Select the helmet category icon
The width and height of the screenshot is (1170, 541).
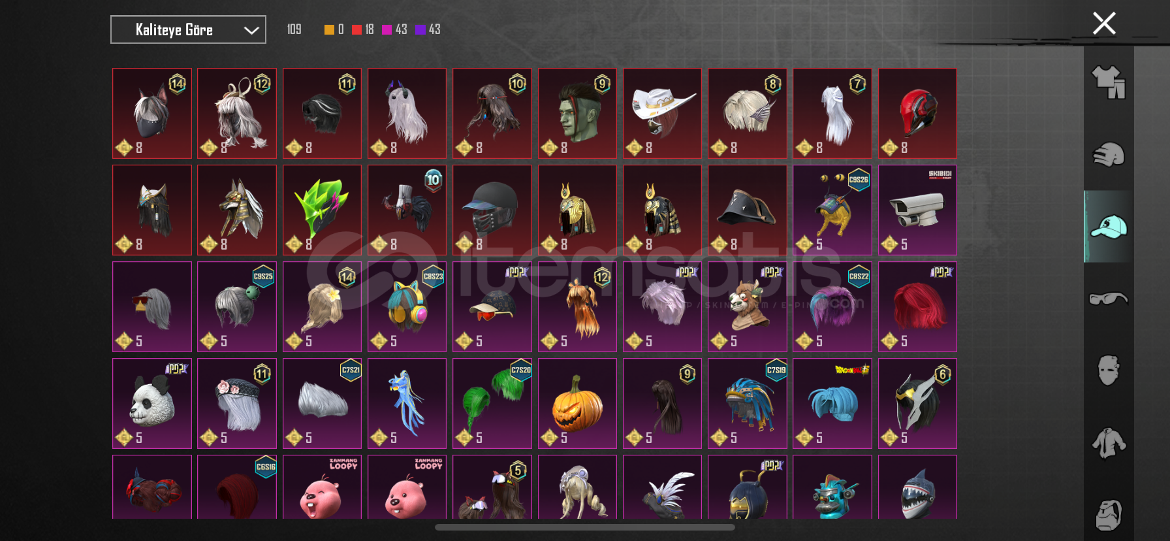[1109, 155]
